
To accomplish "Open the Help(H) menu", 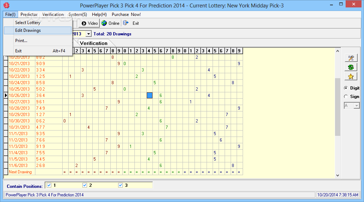I will [99, 15].
